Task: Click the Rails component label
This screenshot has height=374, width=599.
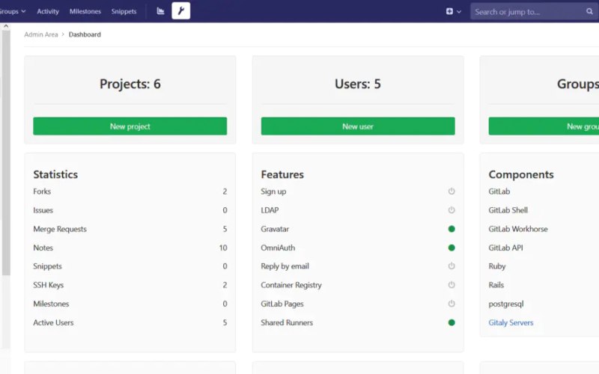Action: point(496,285)
